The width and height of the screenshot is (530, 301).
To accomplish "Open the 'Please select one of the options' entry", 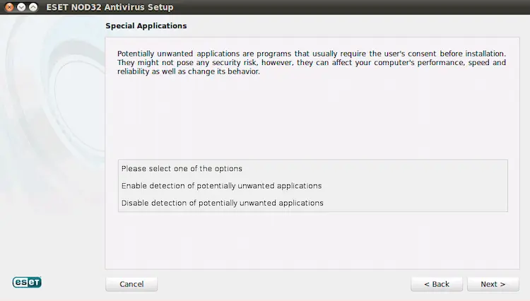I will click(x=182, y=169).
